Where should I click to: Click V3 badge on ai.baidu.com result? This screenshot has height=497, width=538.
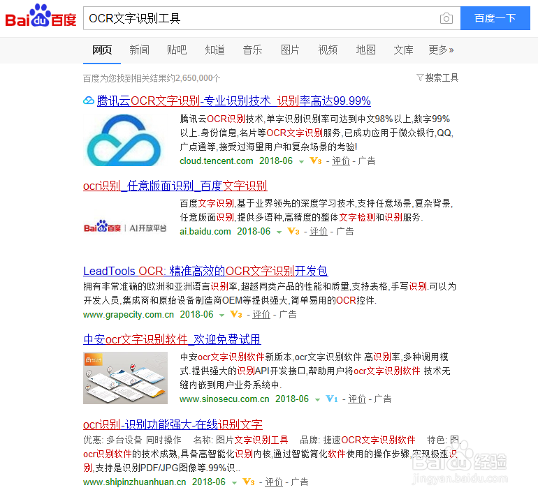[293, 231]
